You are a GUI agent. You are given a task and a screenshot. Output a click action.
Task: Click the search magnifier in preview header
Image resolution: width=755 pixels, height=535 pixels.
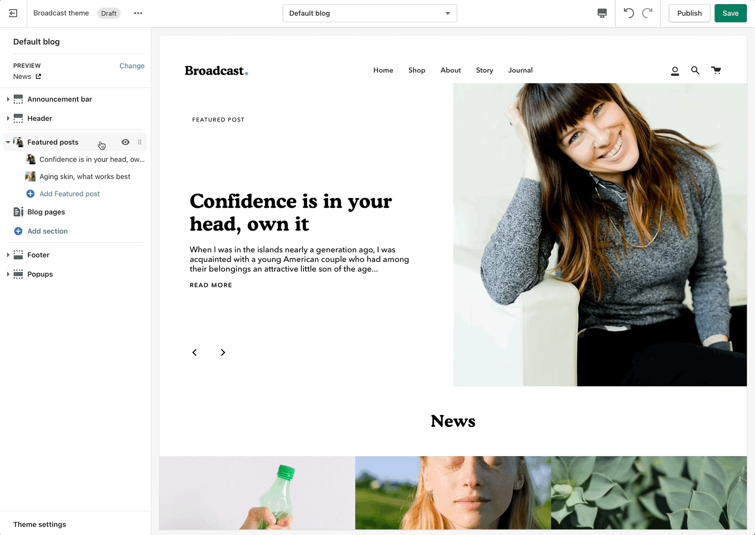(x=695, y=71)
